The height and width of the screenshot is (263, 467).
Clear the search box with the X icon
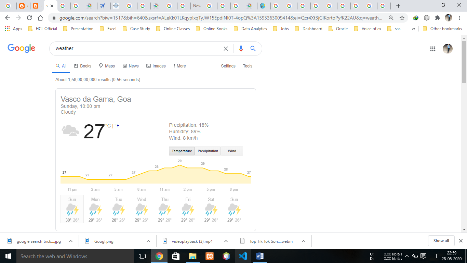coord(226,48)
